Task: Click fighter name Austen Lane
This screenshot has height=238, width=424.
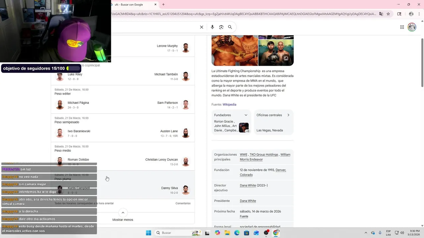Action: (x=169, y=131)
